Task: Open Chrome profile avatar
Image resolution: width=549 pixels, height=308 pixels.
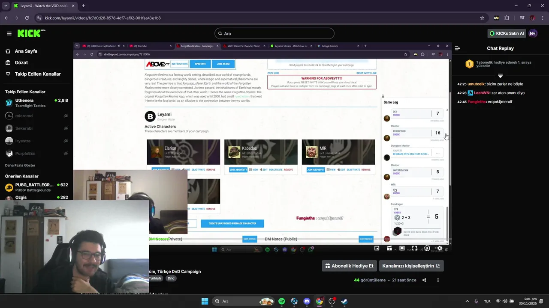Action: coord(532,18)
